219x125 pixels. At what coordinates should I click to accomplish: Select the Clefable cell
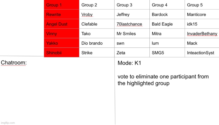pos(97,24)
